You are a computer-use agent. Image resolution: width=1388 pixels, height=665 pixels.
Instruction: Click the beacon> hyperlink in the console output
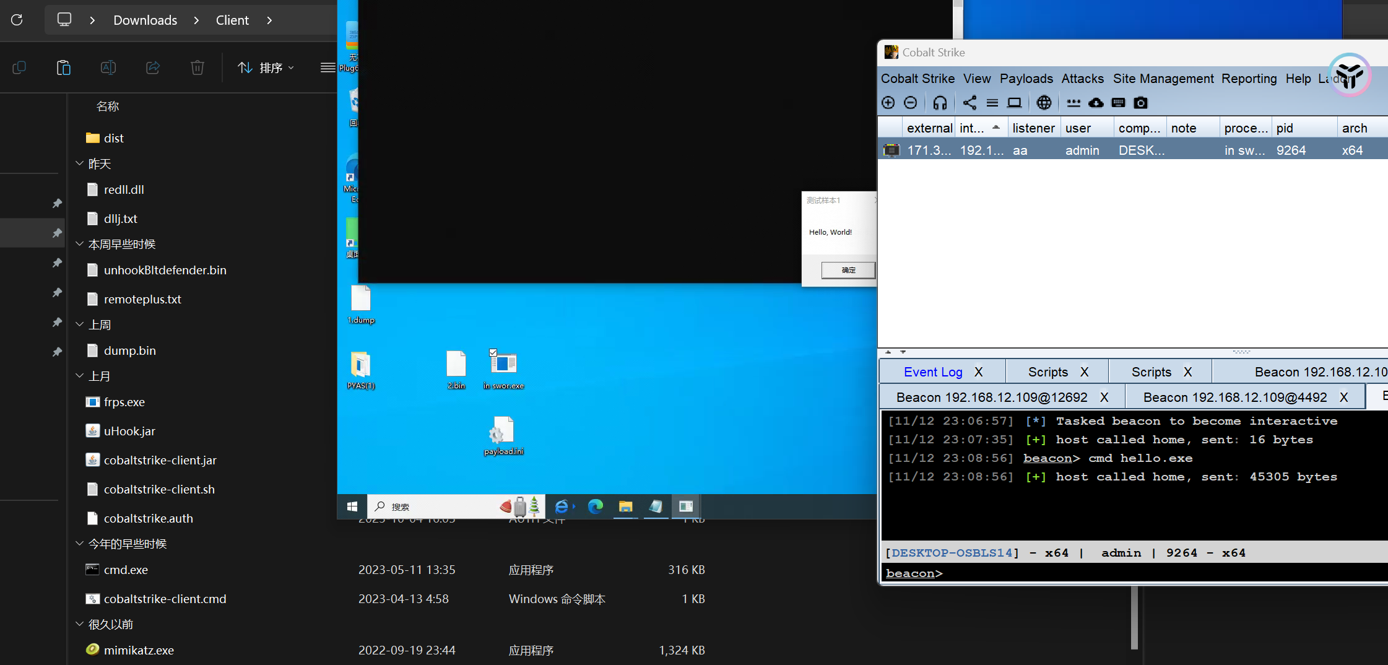tap(1049, 458)
